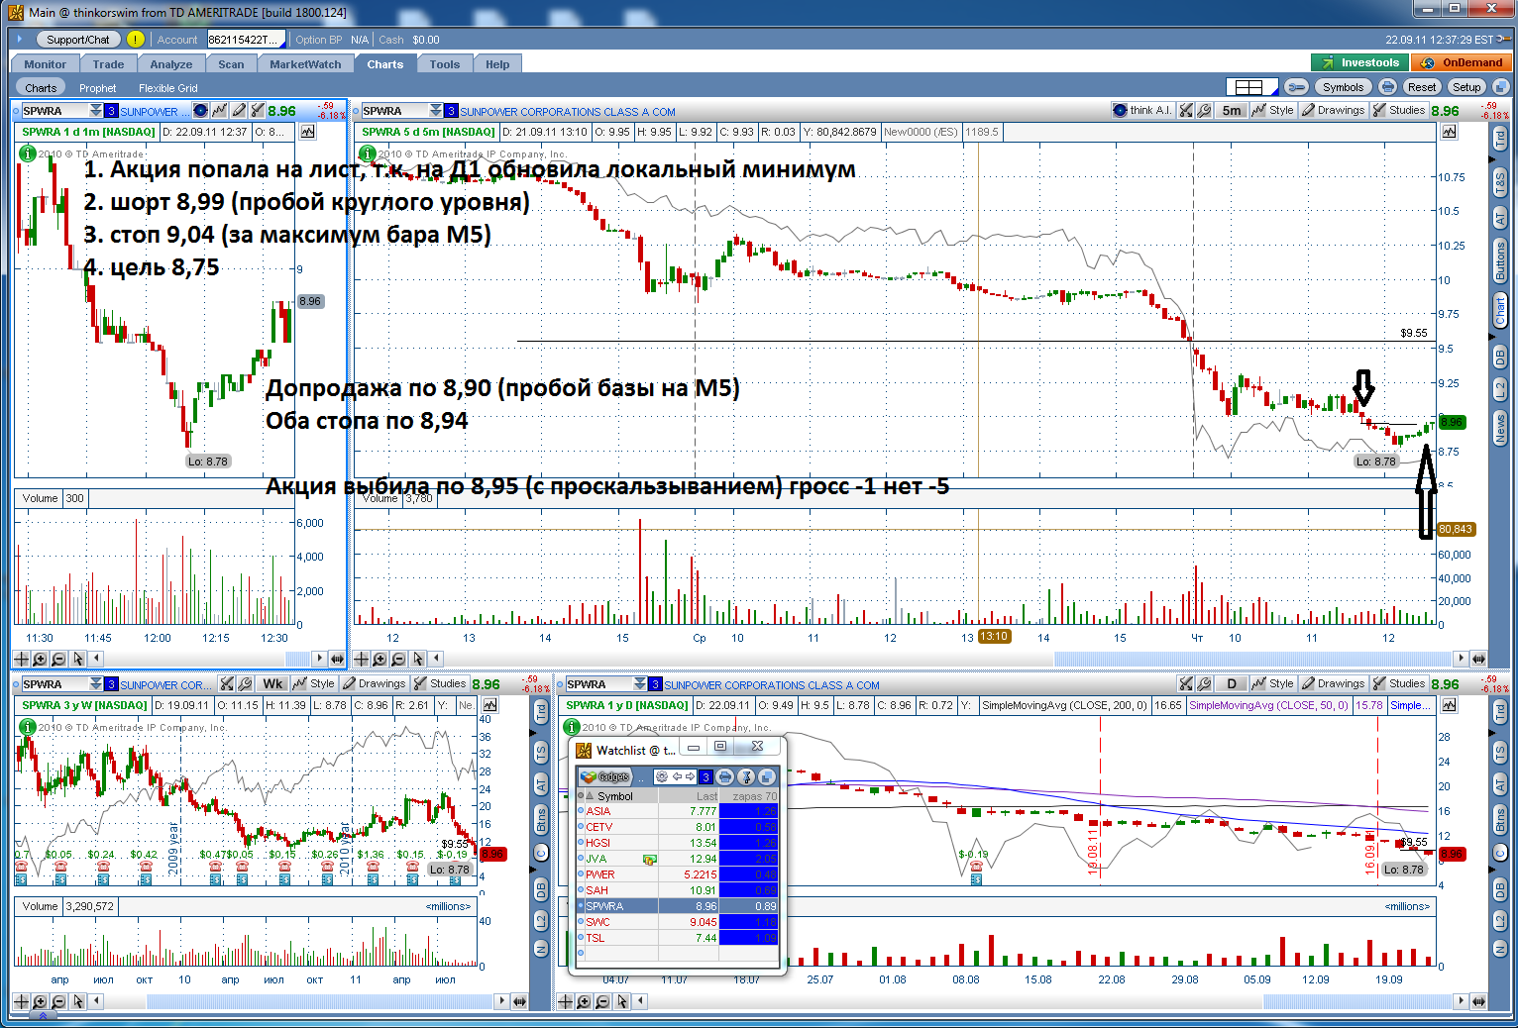Click the think A.I. eye icon in 1m chart

point(200,111)
